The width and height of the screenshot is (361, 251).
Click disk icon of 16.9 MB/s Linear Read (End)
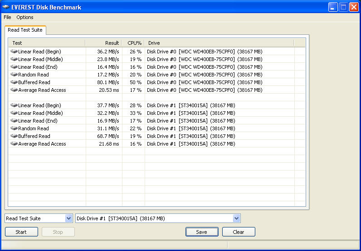(14, 121)
